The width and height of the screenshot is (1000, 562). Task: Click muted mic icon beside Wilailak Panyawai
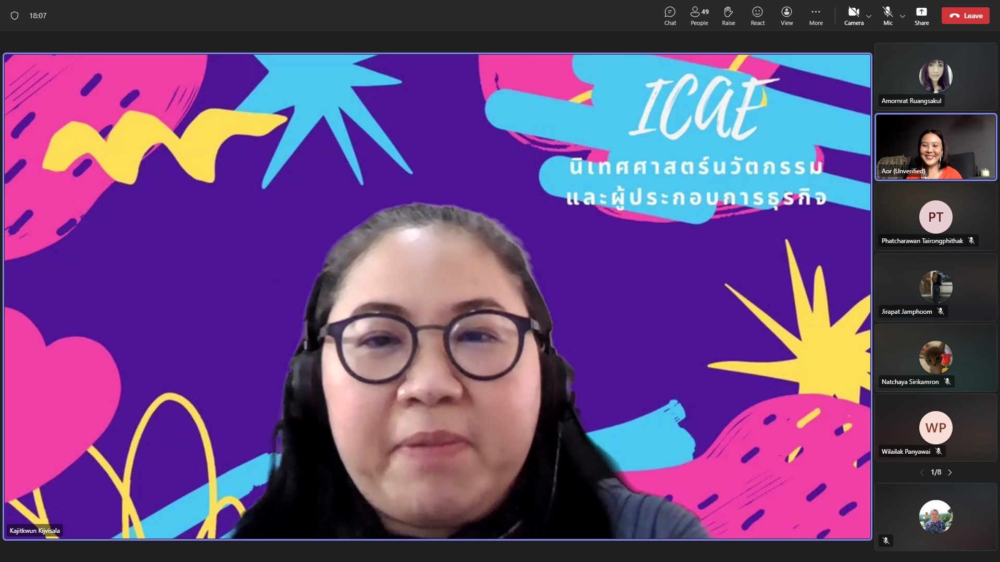pos(939,452)
